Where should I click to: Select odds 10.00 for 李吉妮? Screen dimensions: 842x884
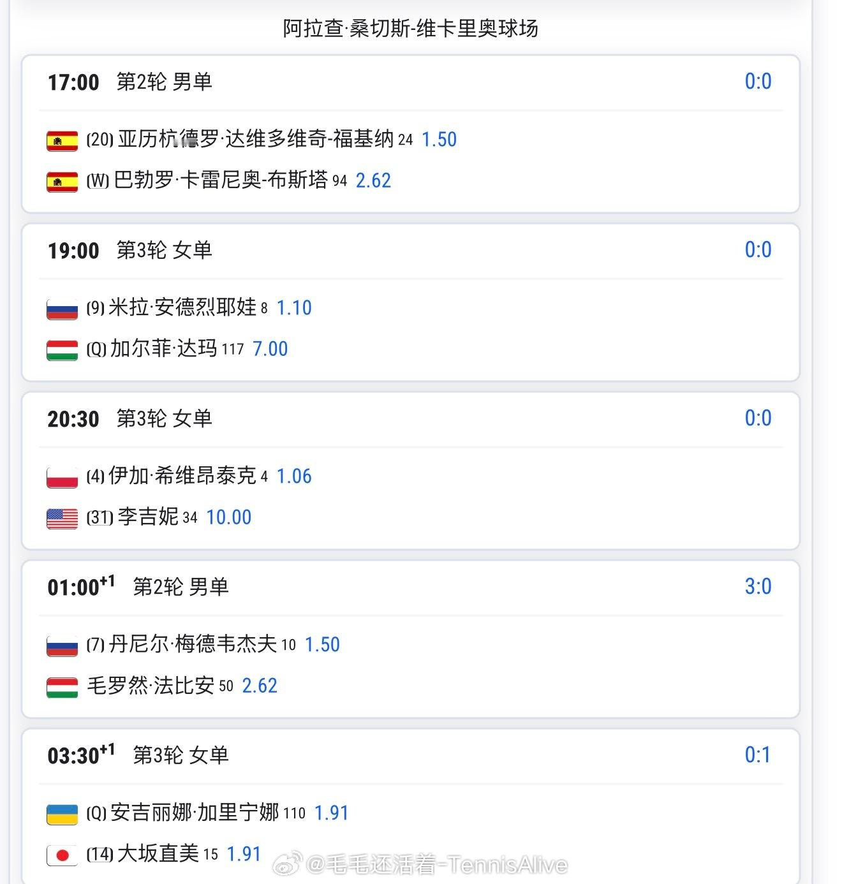click(x=229, y=517)
